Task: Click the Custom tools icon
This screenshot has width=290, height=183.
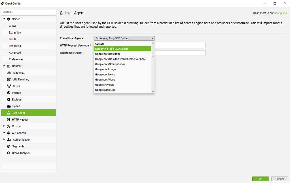Action: point(9,126)
